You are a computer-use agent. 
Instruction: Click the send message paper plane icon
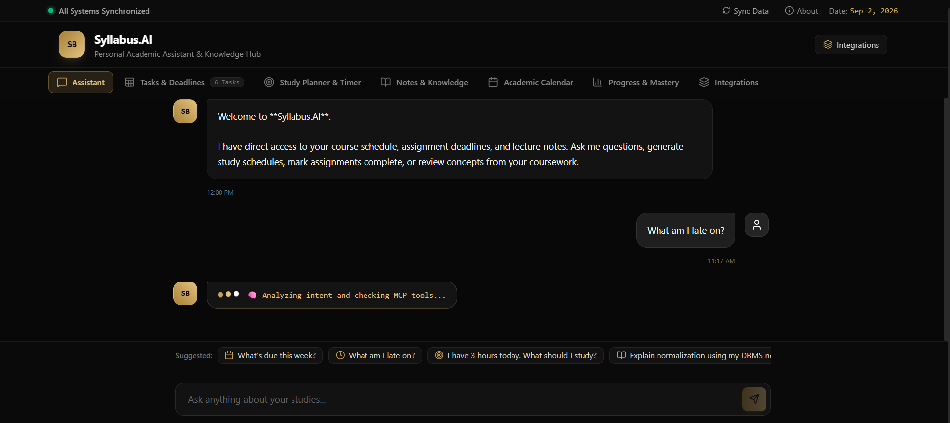754,399
